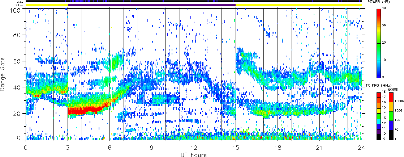Image resolution: width=404 pixels, height=157 pixels.
Task: Click the purple TX Freq bar segment above the plot
Action: click(152, 5)
